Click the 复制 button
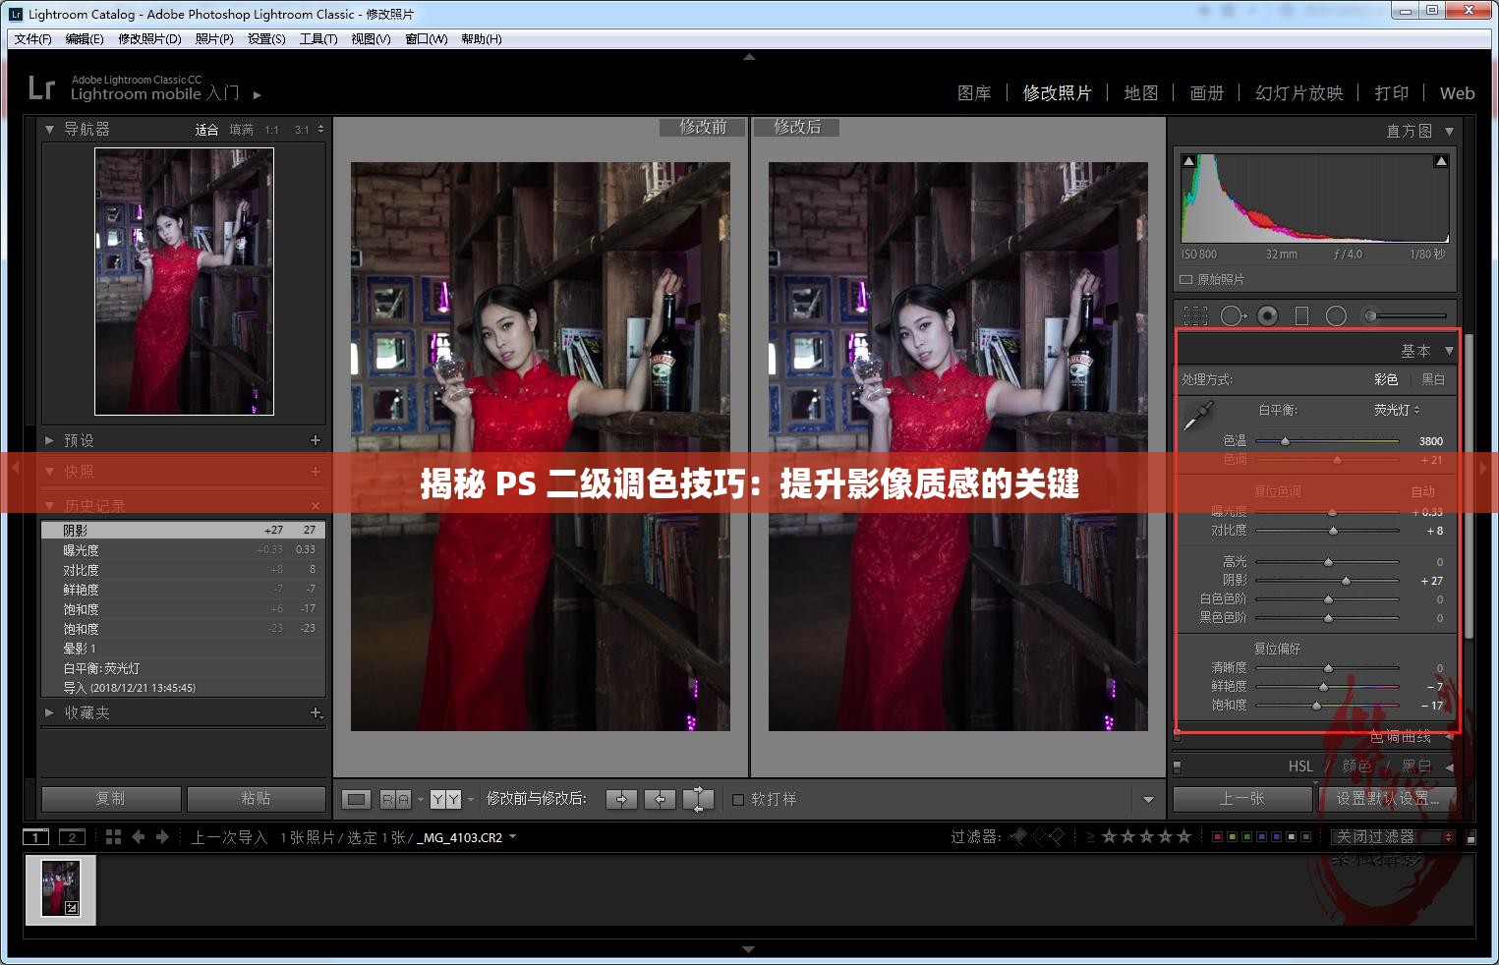This screenshot has height=965, width=1499. pos(111,799)
